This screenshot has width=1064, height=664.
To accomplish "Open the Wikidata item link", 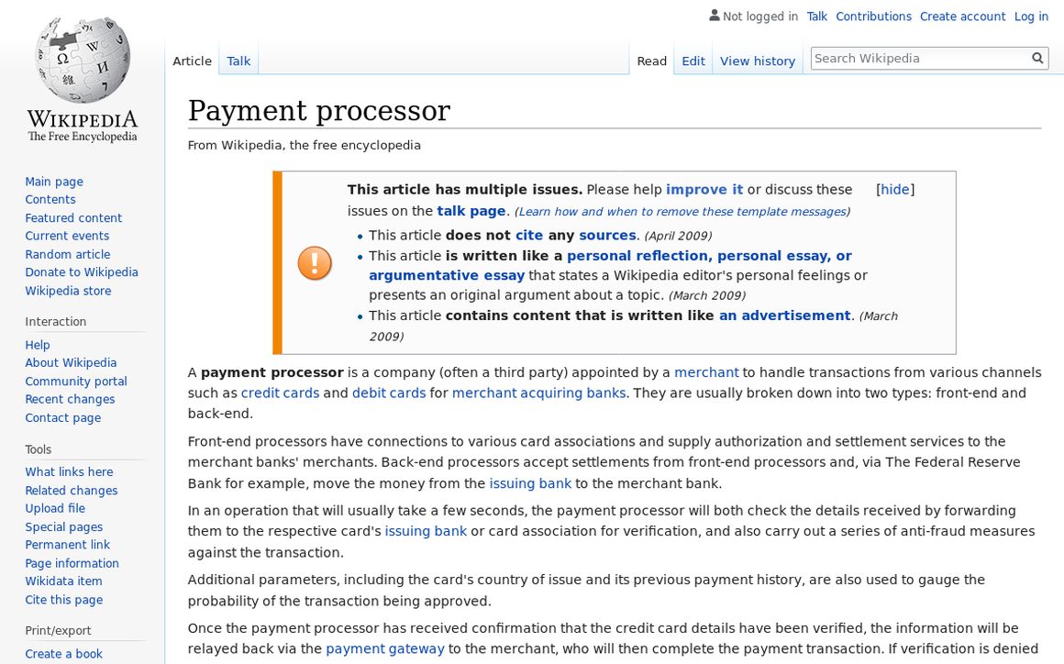I will [64, 581].
